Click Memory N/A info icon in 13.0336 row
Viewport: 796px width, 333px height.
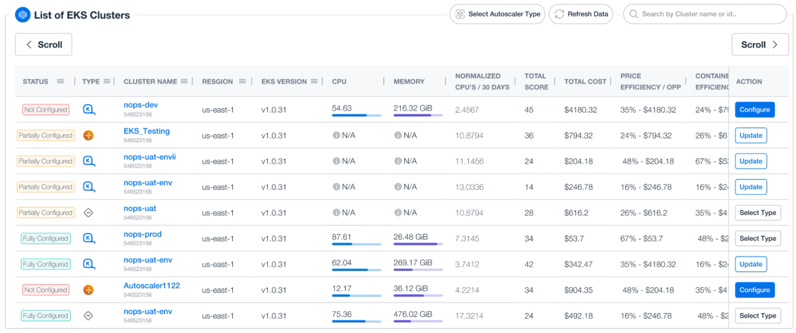coord(398,187)
